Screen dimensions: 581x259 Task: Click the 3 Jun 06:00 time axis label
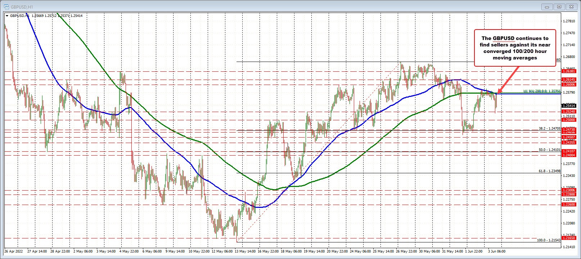(x=497, y=251)
